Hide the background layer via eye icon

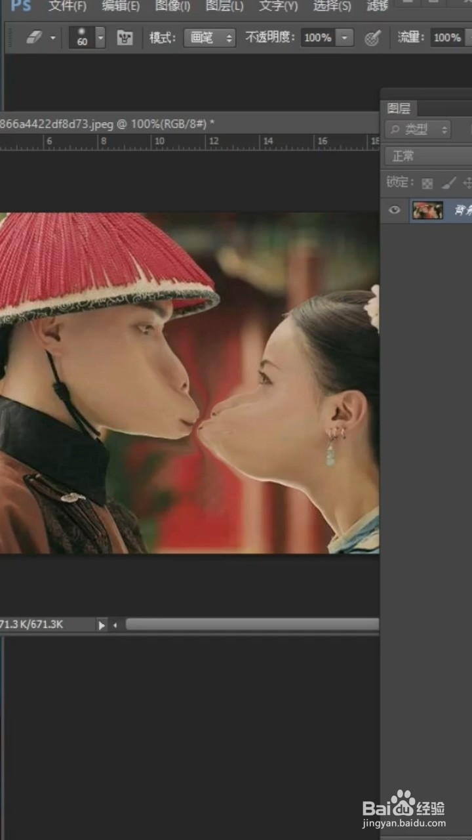[x=395, y=210]
